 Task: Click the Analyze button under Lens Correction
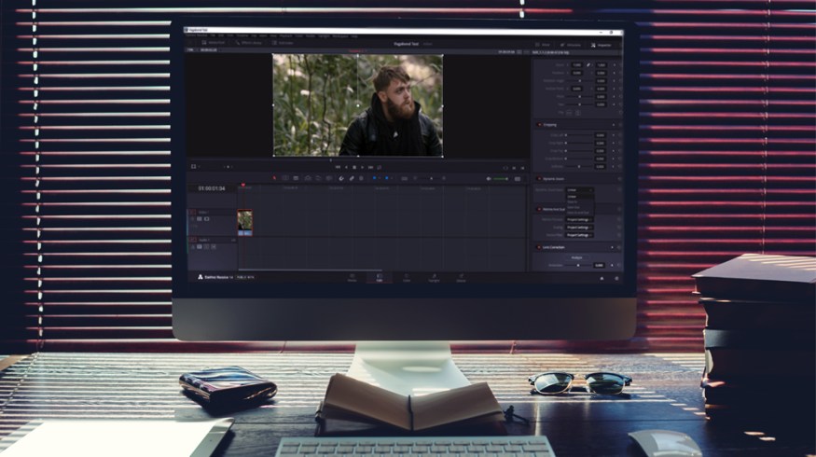(576, 257)
